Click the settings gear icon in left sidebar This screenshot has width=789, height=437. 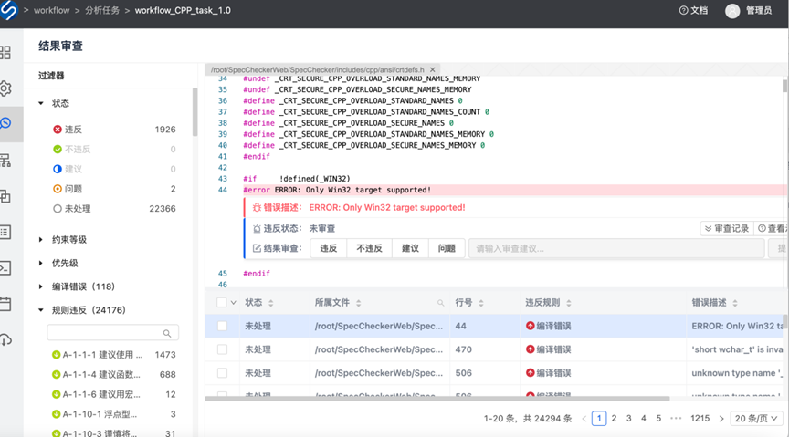(5, 88)
